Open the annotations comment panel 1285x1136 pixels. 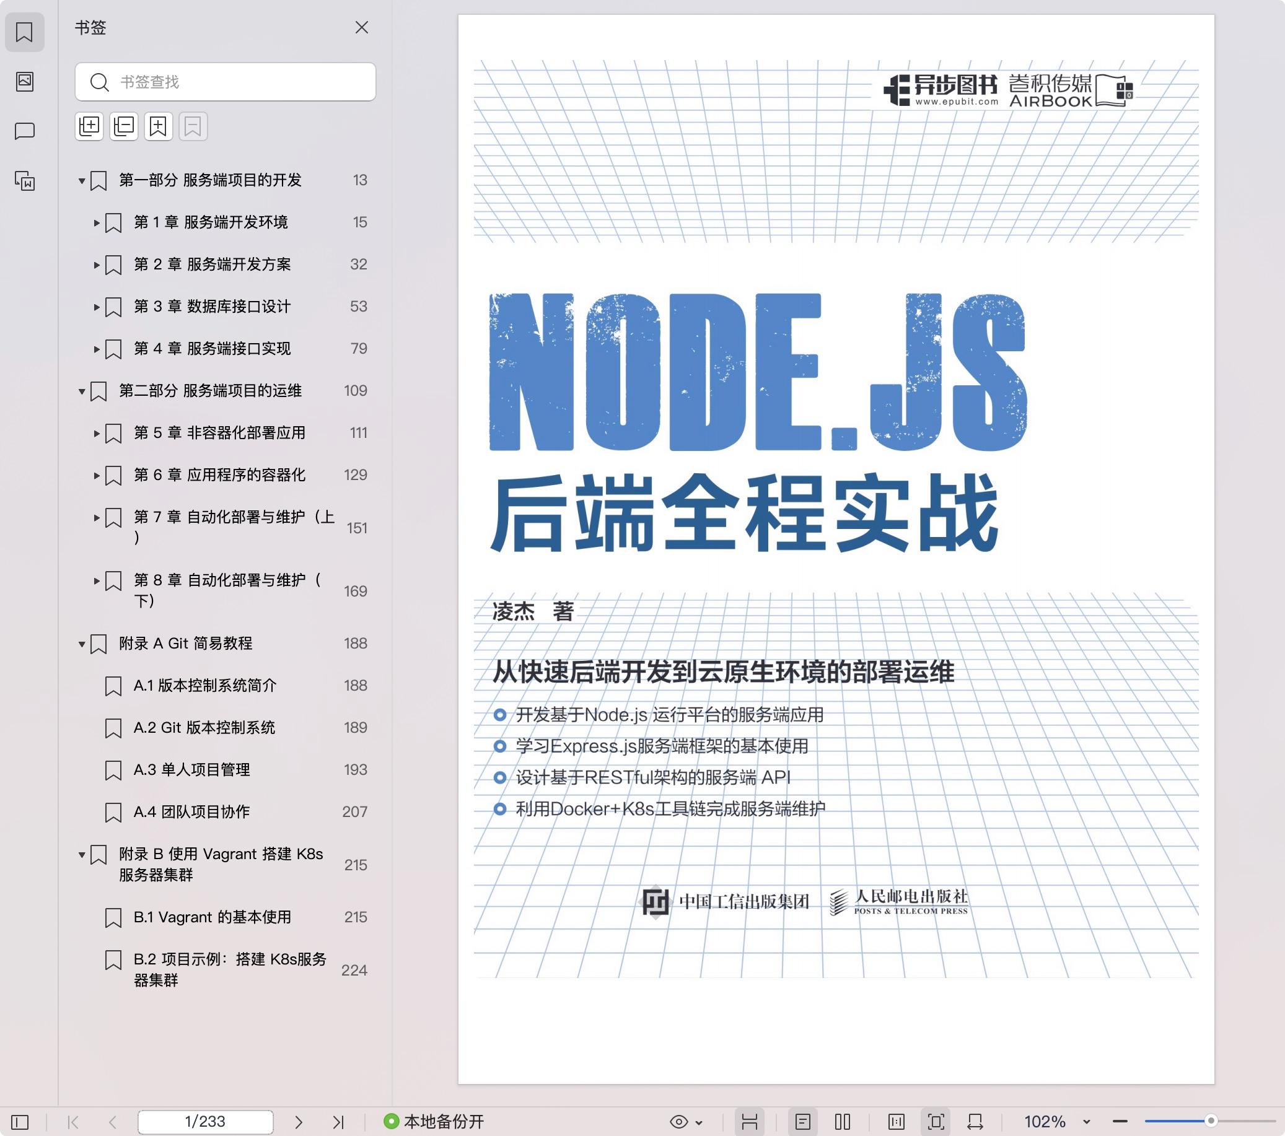25,131
